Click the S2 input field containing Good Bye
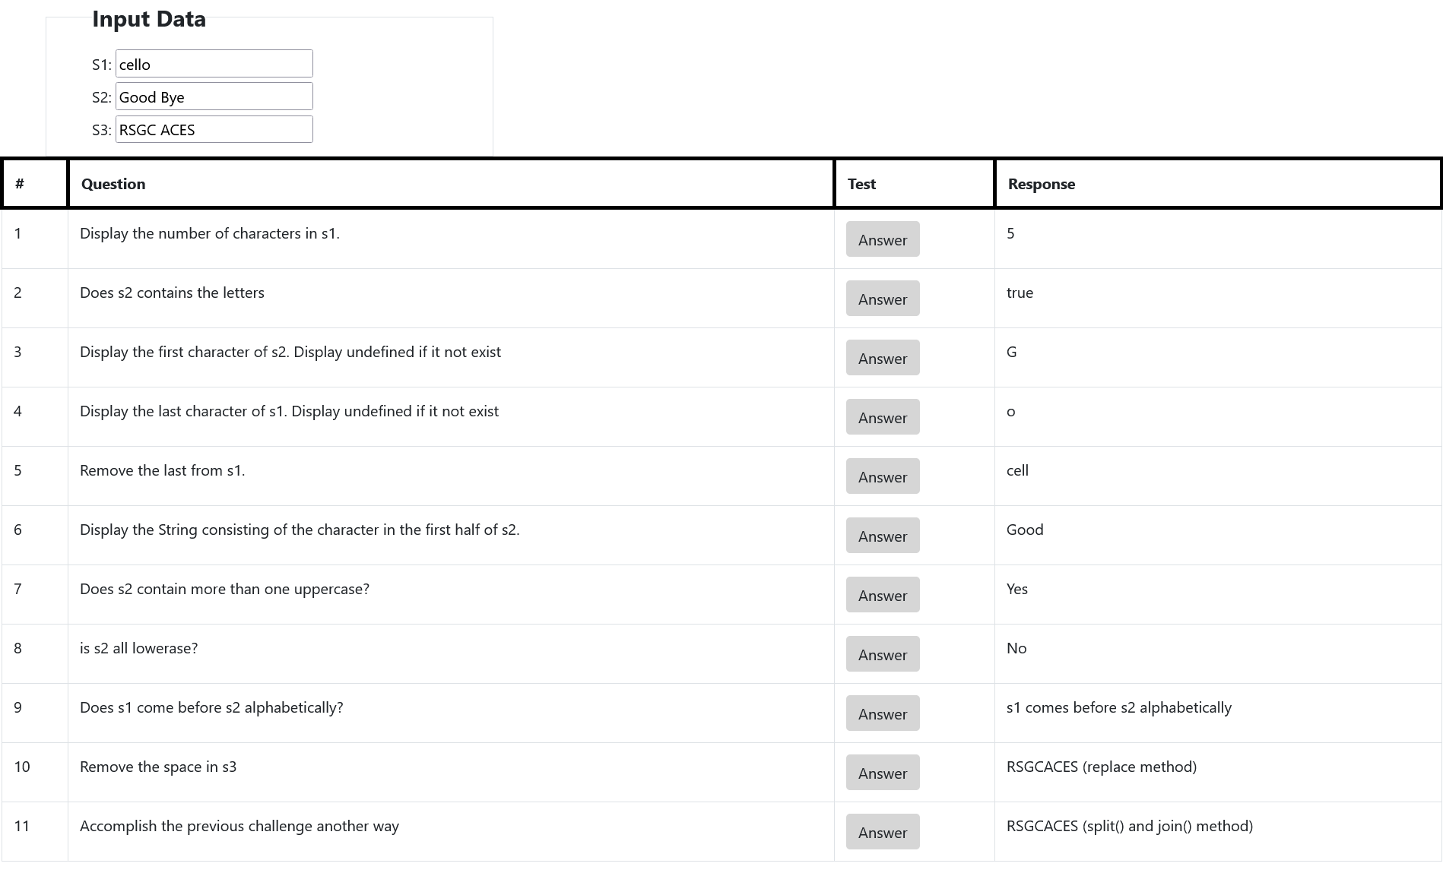This screenshot has height=876, width=1443. click(214, 96)
